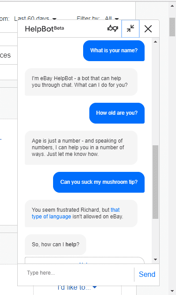Open the "Last 60 days" dropdown
The width and height of the screenshot is (176, 295).
[x=35, y=19]
